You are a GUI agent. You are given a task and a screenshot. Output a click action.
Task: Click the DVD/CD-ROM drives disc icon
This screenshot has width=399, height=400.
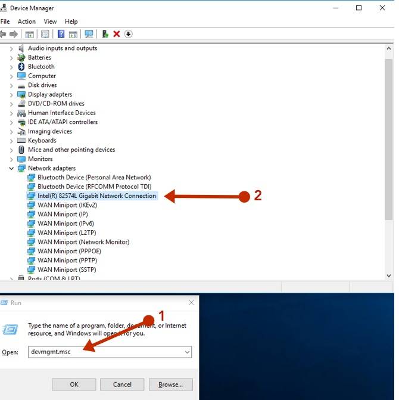[x=21, y=104]
